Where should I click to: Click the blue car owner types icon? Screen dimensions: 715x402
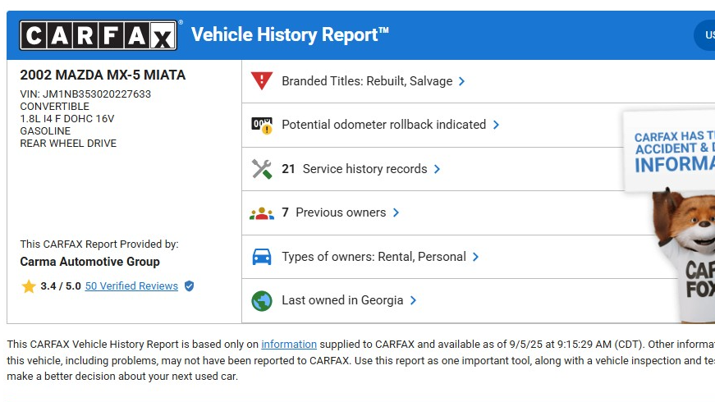coord(261,257)
